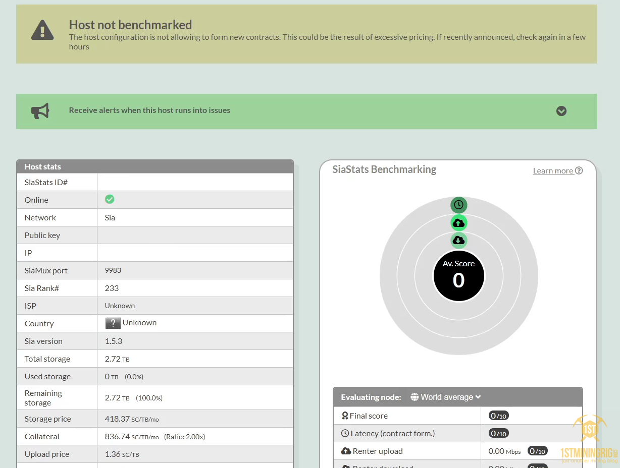Viewport: 620px width, 468px height.
Task: Click the clock icon in Latency row
Action: (x=345, y=433)
